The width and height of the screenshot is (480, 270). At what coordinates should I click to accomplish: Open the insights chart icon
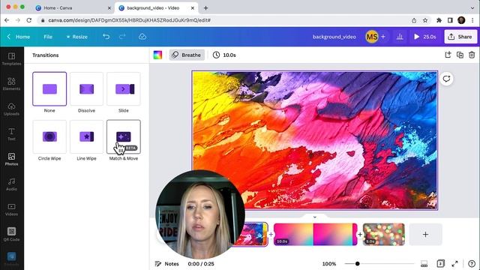[x=400, y=37]
